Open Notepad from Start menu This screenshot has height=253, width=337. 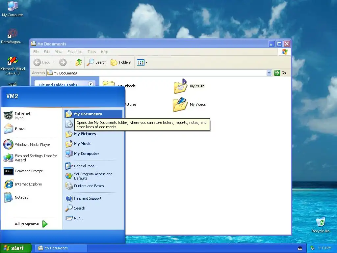click(x=31, y=197)
